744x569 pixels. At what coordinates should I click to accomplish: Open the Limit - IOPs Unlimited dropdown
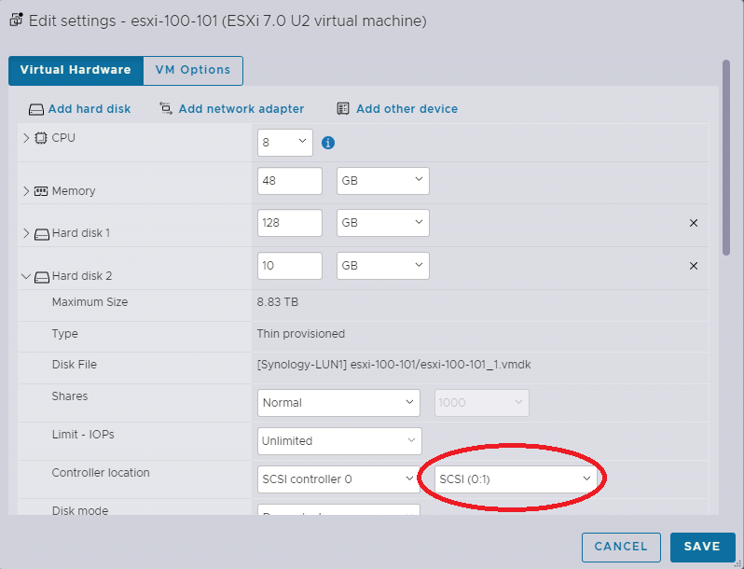point(338,441)
